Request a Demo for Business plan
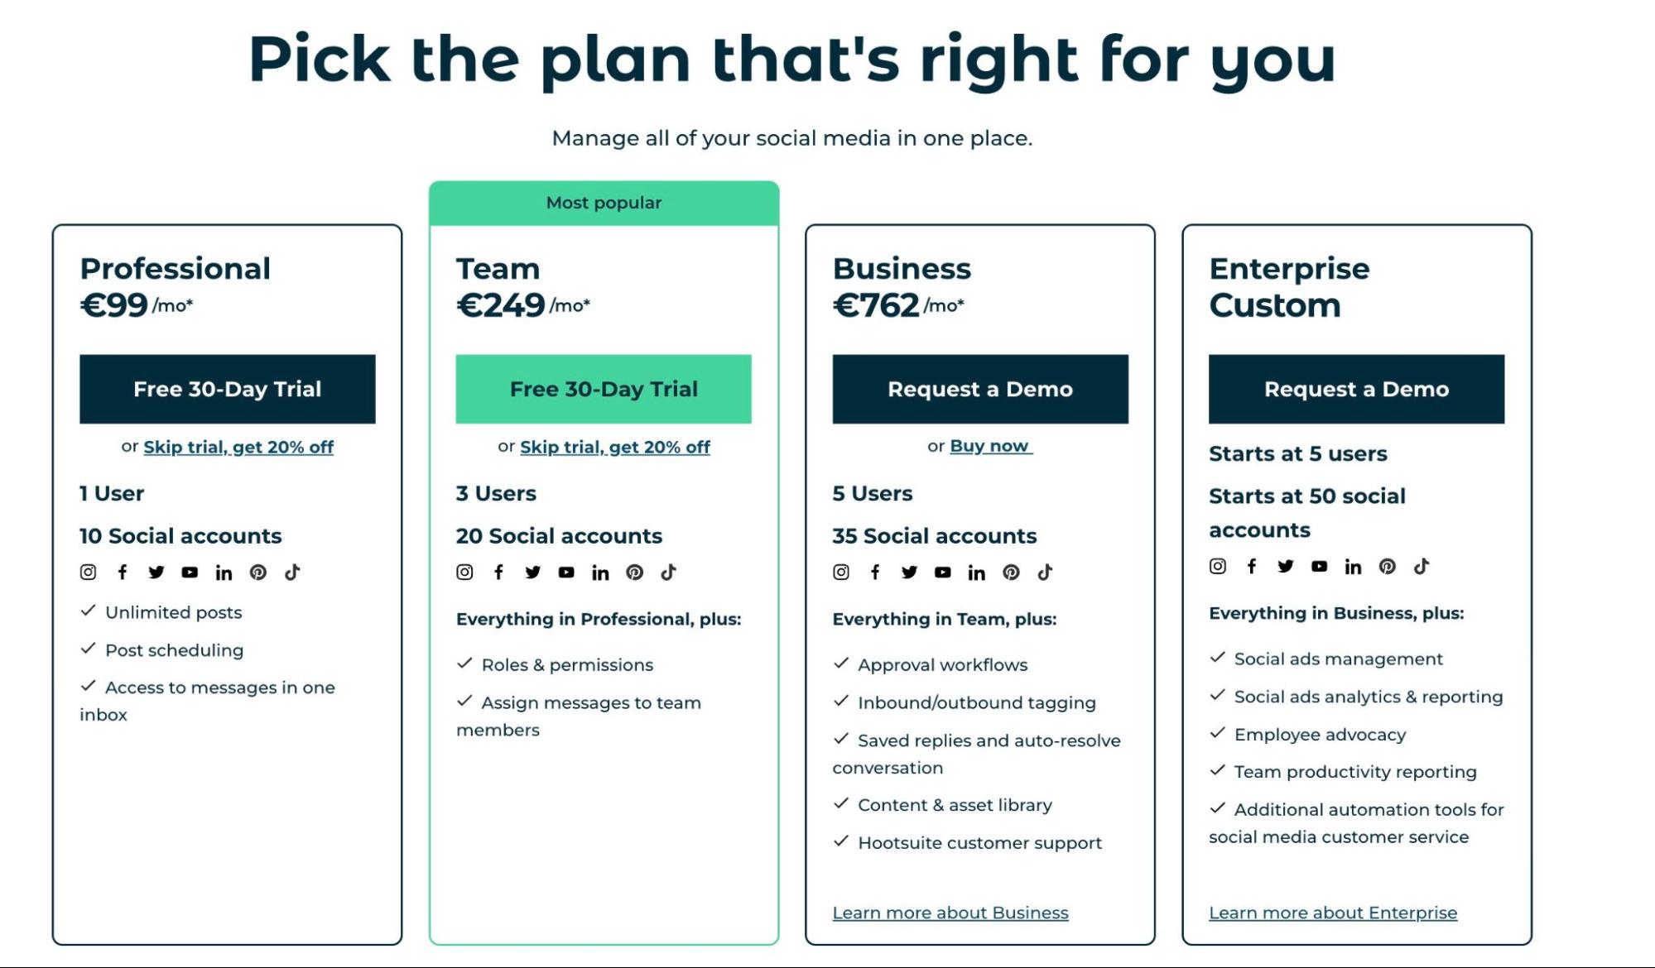 tap(980, 390)
